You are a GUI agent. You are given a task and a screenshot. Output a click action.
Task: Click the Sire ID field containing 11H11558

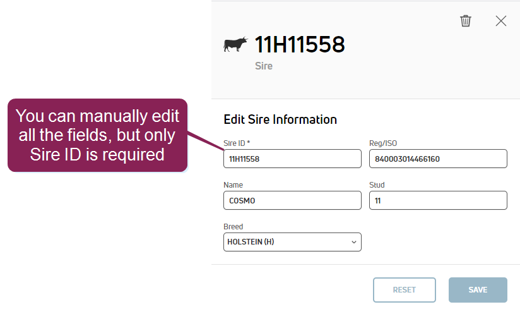pyautogui.click(x=292, y=159)
